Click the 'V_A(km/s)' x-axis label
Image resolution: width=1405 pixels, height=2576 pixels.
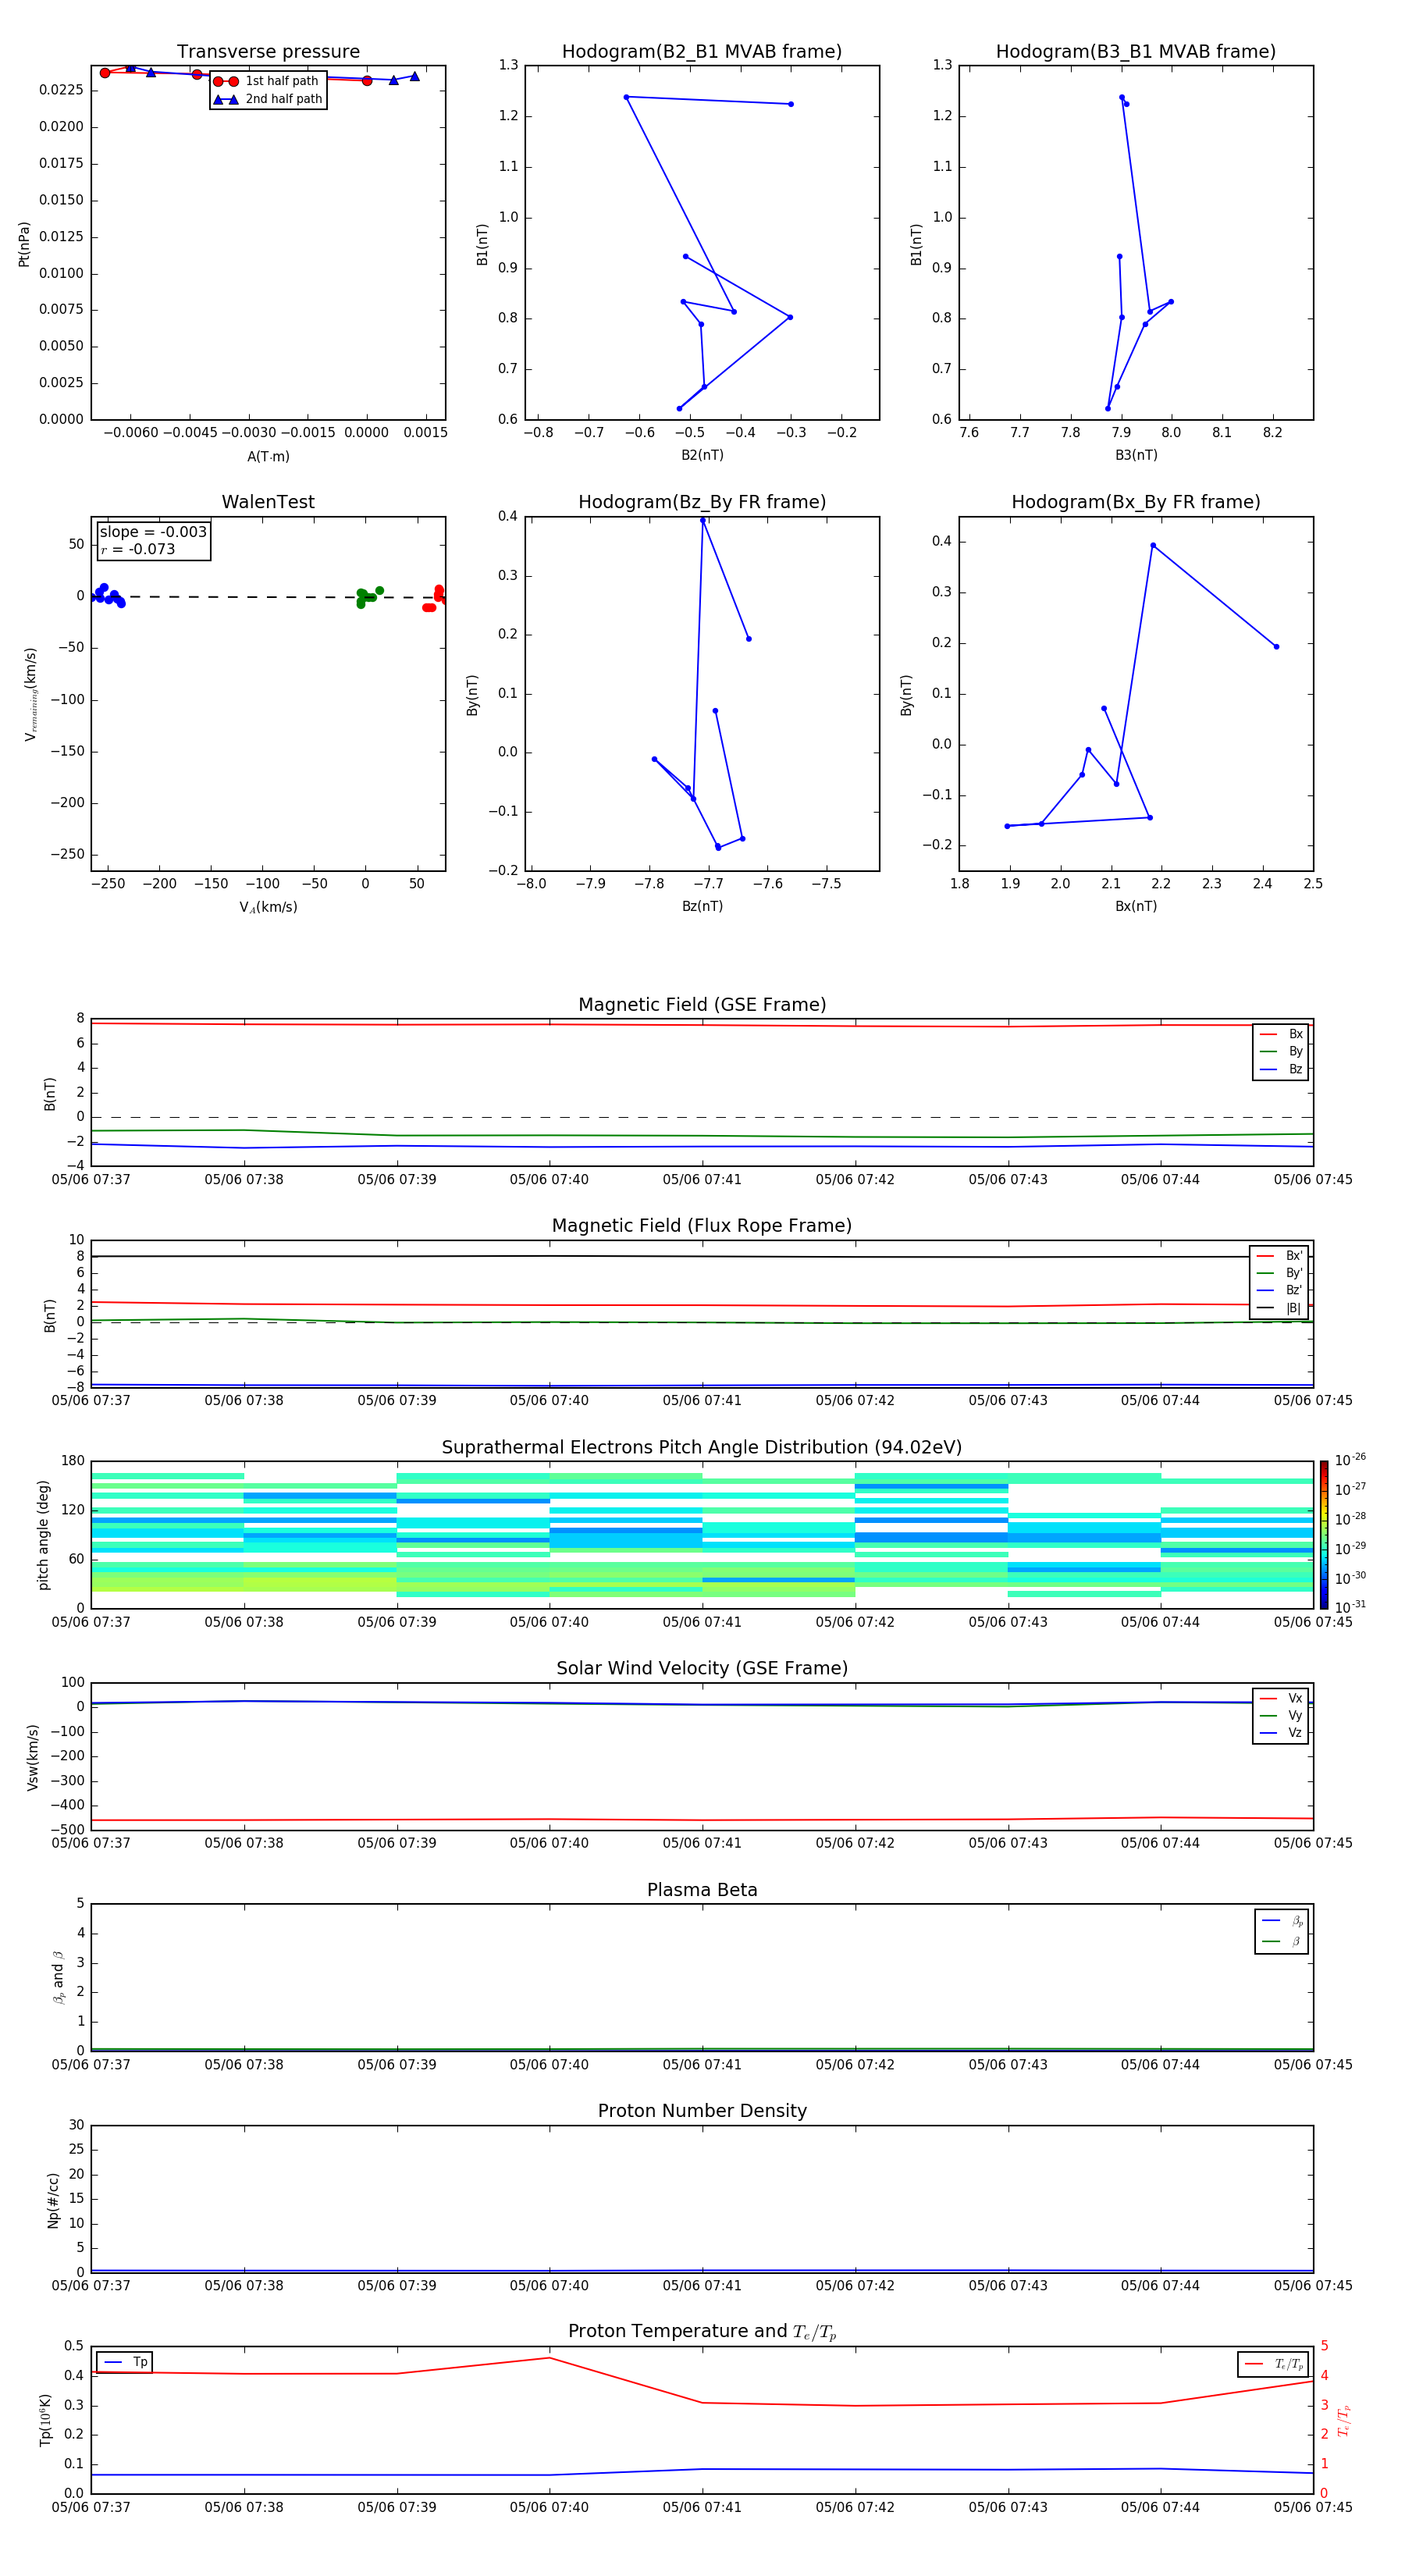click(x=268, y=907)
